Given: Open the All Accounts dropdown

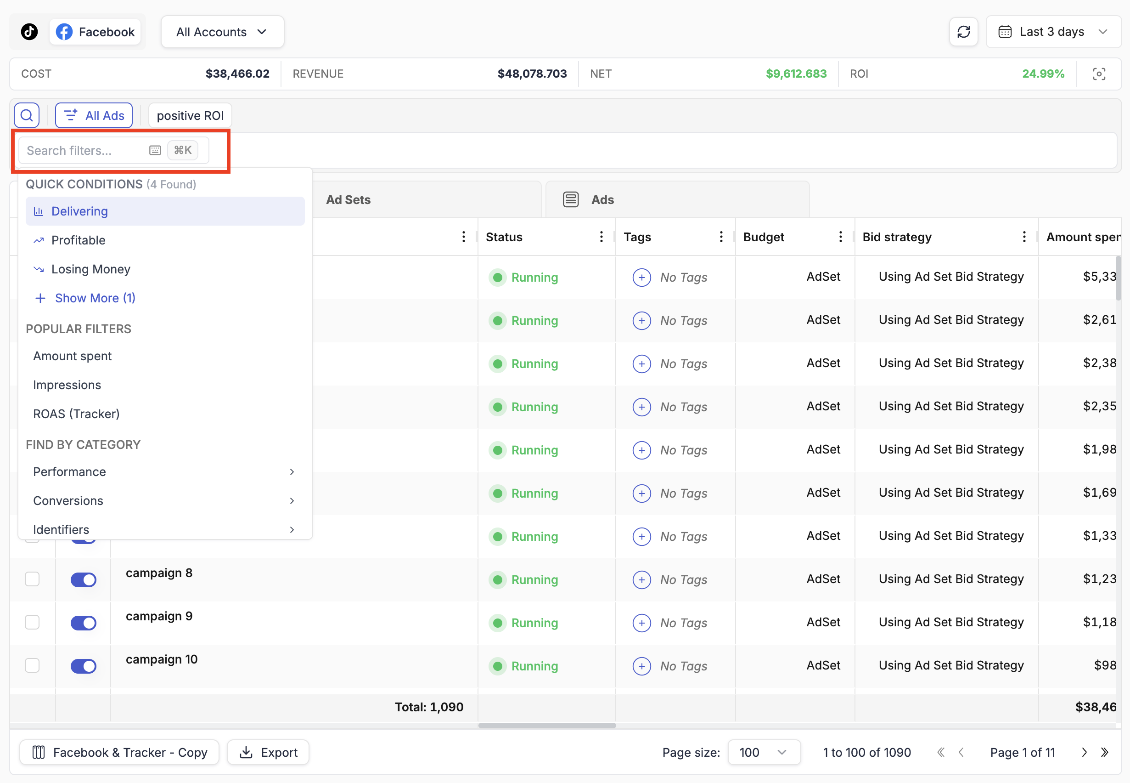Looking at the screenshot, I should [x=222, y=32].
